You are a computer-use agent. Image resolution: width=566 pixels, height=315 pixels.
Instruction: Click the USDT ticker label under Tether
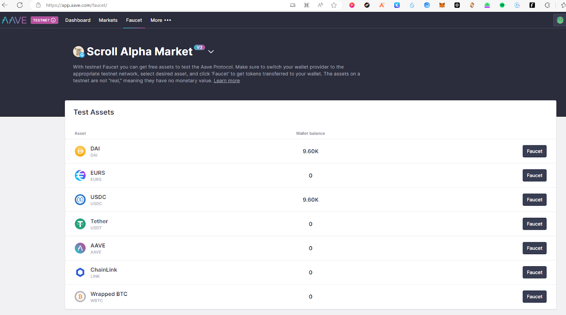96,228
